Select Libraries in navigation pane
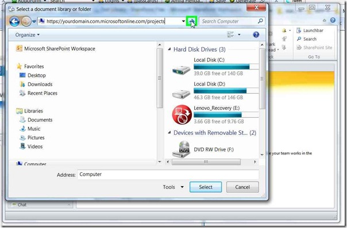The height and width of the screenshot is (228, 347). [30, 111]
